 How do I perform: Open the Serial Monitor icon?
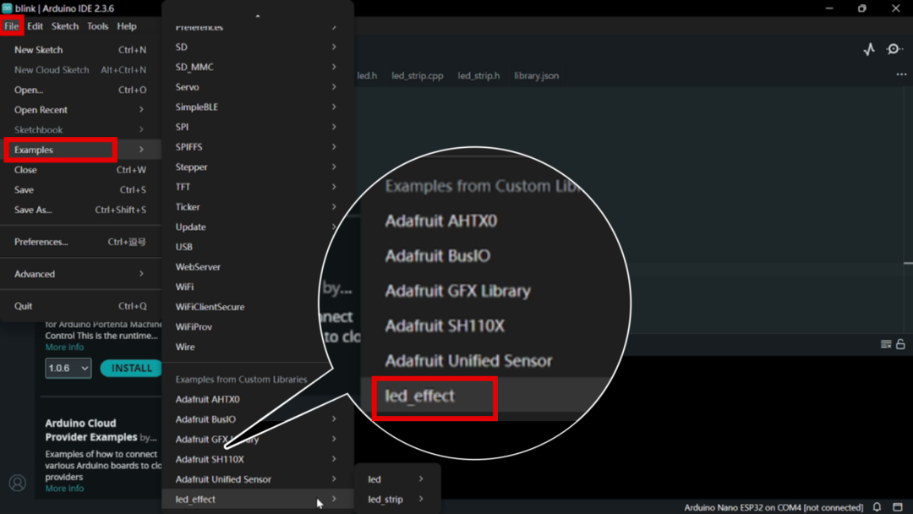click(894, 49)
